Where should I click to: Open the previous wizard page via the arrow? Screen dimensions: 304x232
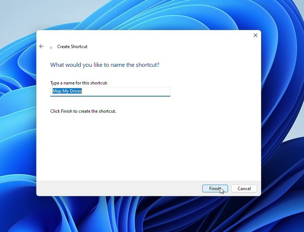point(41,46)
